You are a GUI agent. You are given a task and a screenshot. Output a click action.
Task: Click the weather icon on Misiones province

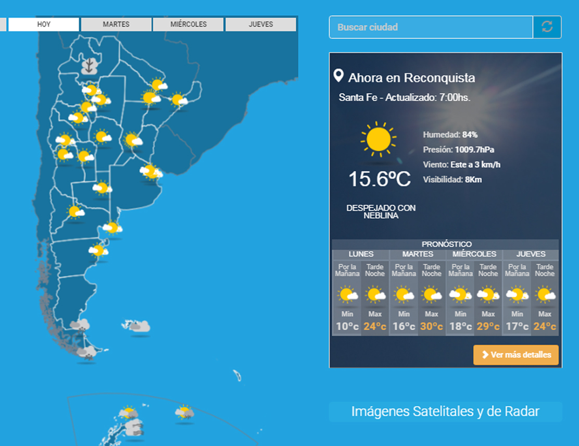click(179, 100)
